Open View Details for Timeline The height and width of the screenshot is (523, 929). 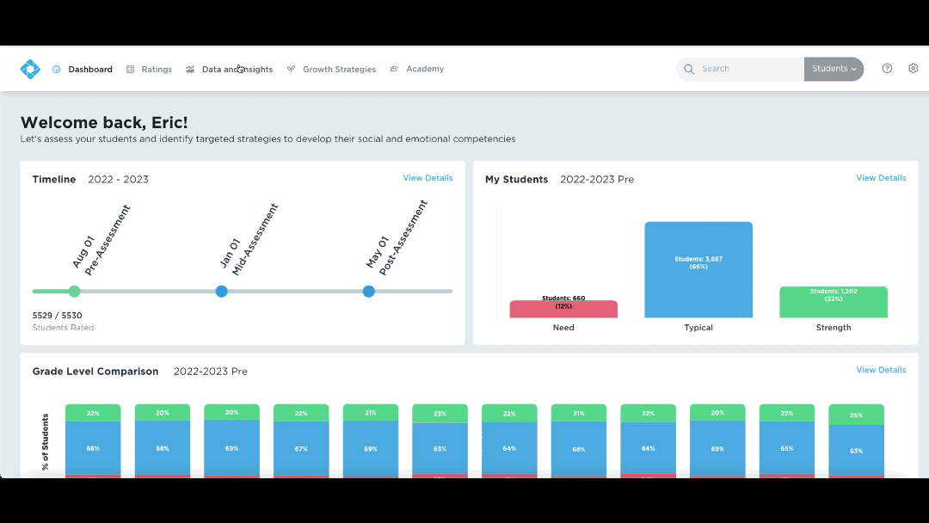[x=428, y=178]
